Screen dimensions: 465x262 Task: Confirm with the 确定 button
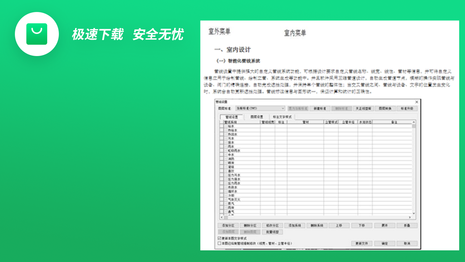(384, 243)
